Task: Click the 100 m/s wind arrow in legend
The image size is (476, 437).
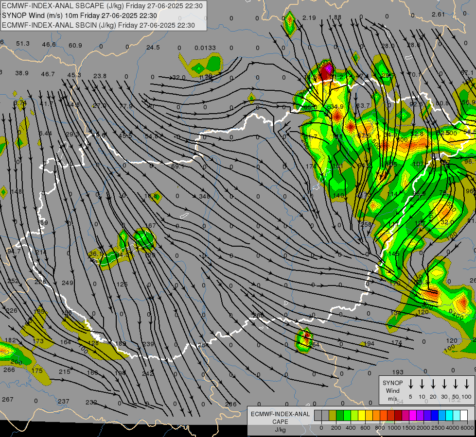Action: (467, 384)
